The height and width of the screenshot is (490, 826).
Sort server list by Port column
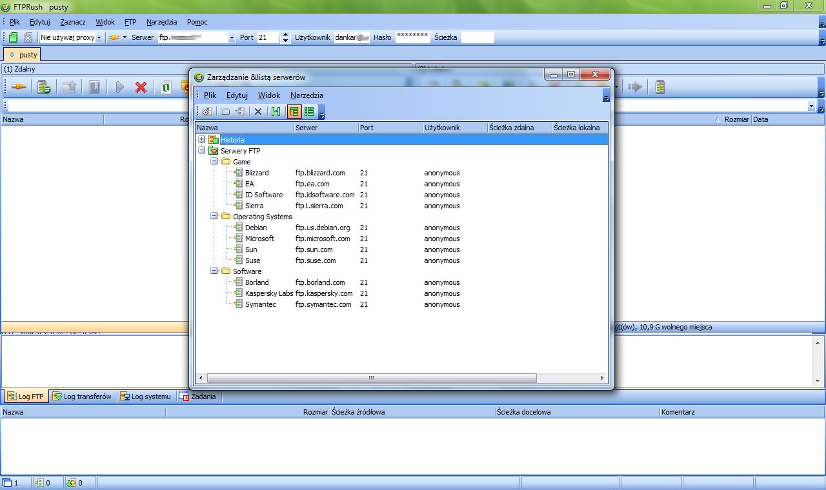click(x=390, y=128)
